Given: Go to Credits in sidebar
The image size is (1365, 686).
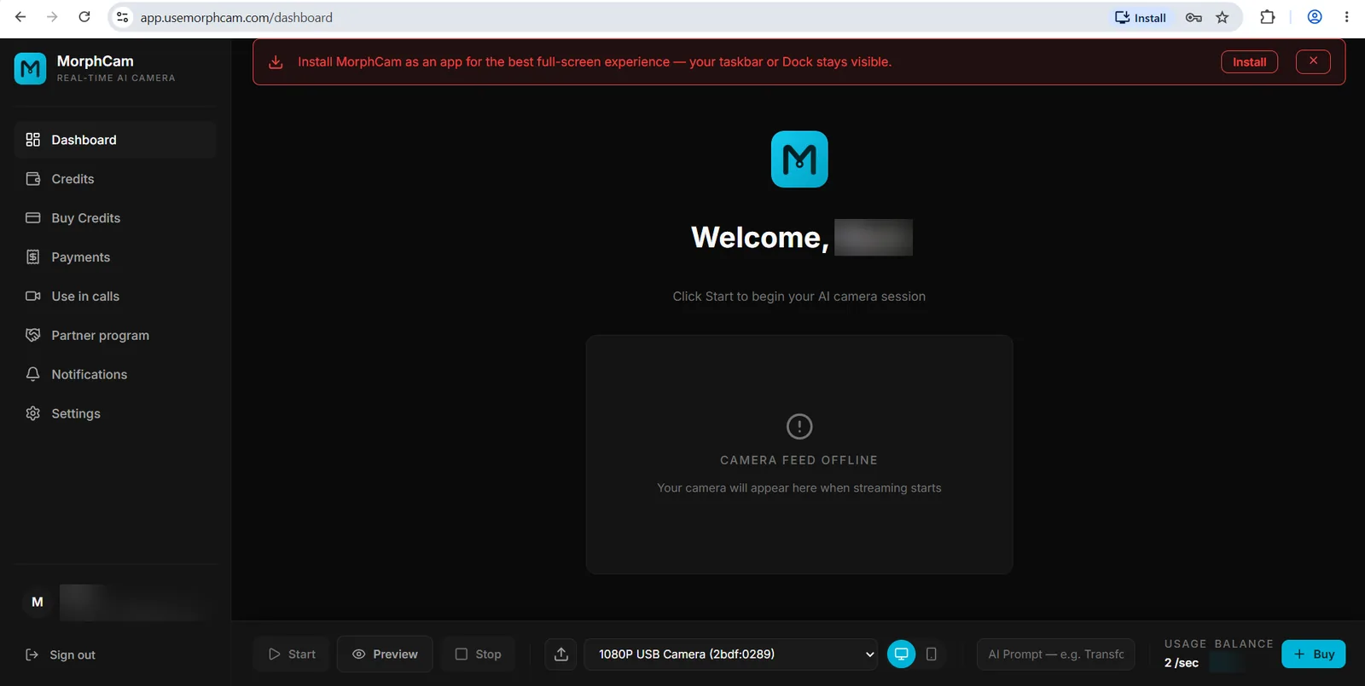Looking at the screenshot, I should click(x=115, y=179).
